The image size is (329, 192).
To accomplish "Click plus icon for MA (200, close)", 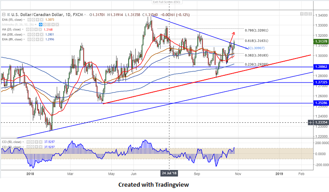I will pos(37,35).
